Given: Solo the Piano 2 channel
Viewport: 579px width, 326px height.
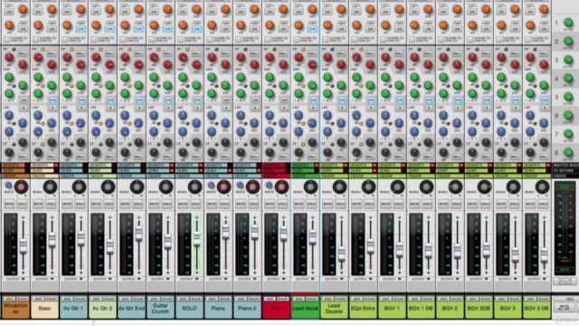Looking at the screenshot, I should click(x=253, y=204).
